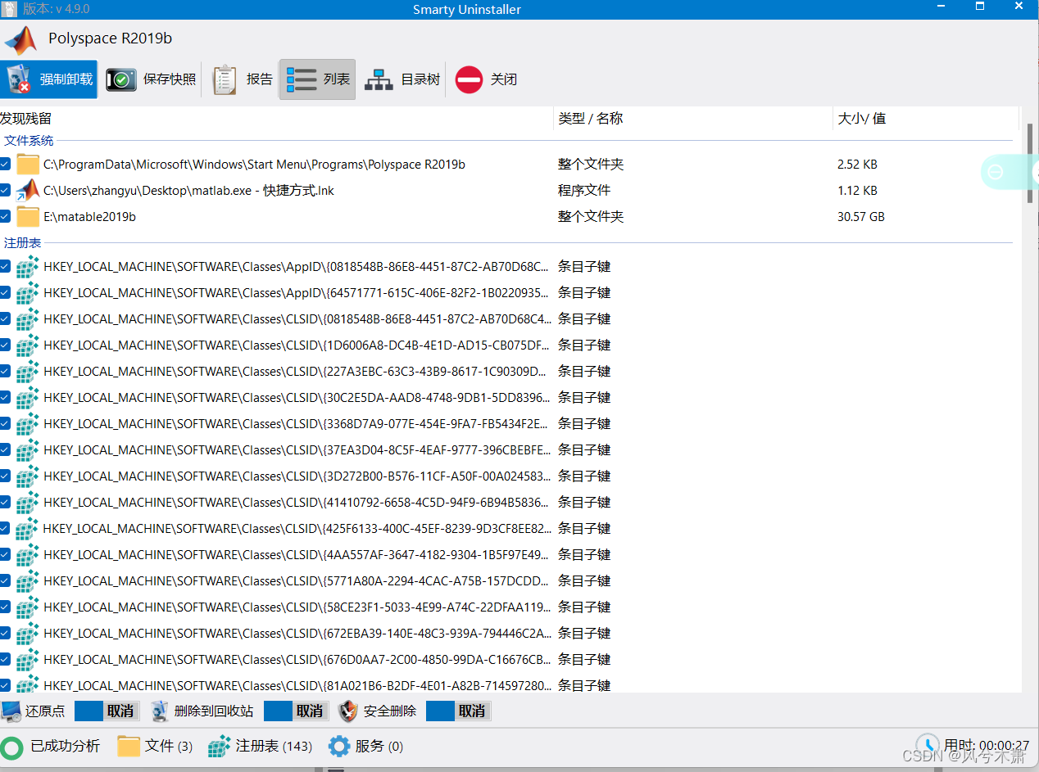Click the 程序文件 type cell
Screen dimensions: 1039x772
pos(584,191)
